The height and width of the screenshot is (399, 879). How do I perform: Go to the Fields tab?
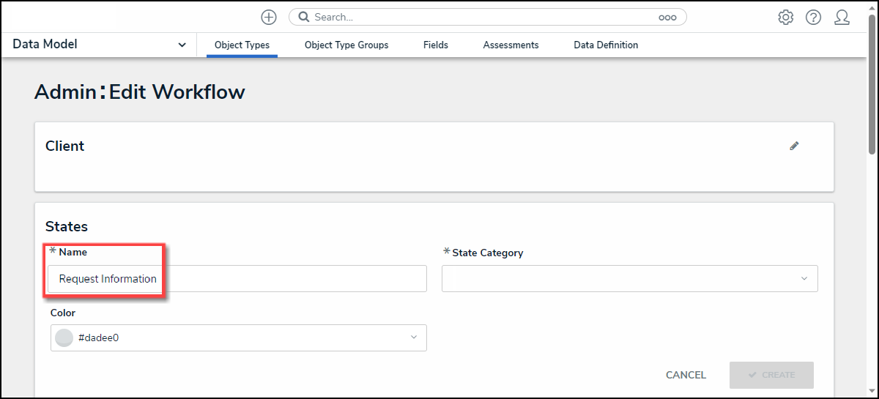[x=436, y=45]
